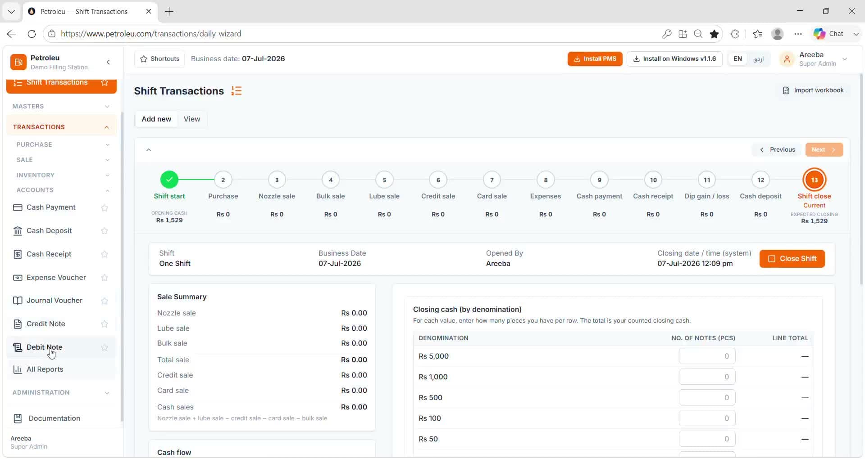Image resolution: width=865 pixels, height=459 pixels.
Task: Open the Areeba account dropdown chevron
Action: click(x=845, y=59)
